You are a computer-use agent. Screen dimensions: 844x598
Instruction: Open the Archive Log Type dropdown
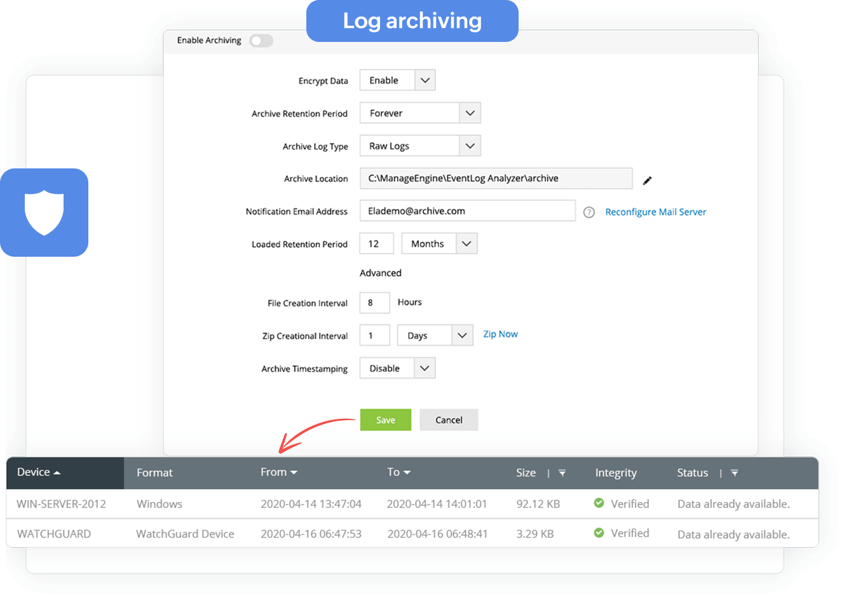(470, 146)
